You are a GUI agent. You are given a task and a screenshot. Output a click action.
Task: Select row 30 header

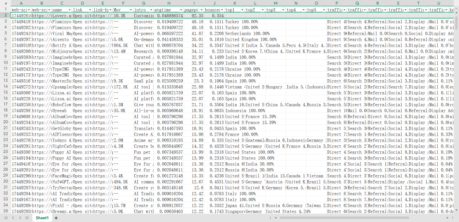coord(5,181)
